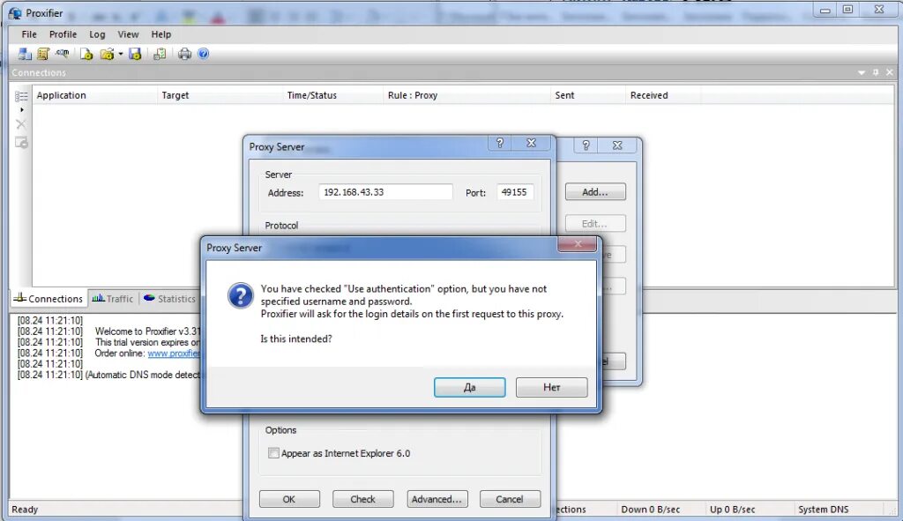Screen dimensions: 903x521
Task: Open the View menu
Action: pyautogui.click(x=128, y=34)
